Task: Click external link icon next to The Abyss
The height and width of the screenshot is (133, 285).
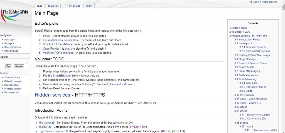Action: [x=53, y=123]
